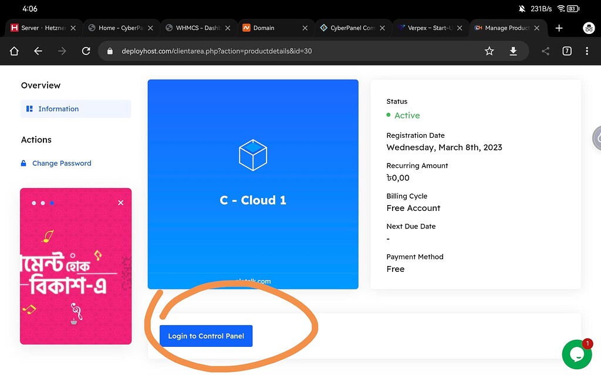Tap the address bar URL field
This screenshot has width=601, height=375.
pyautogui.click(x=293, y=51)
